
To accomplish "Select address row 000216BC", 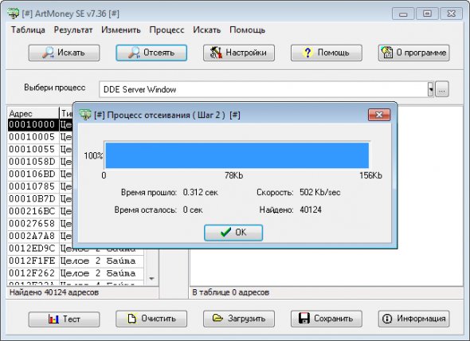I will [40, 211].
